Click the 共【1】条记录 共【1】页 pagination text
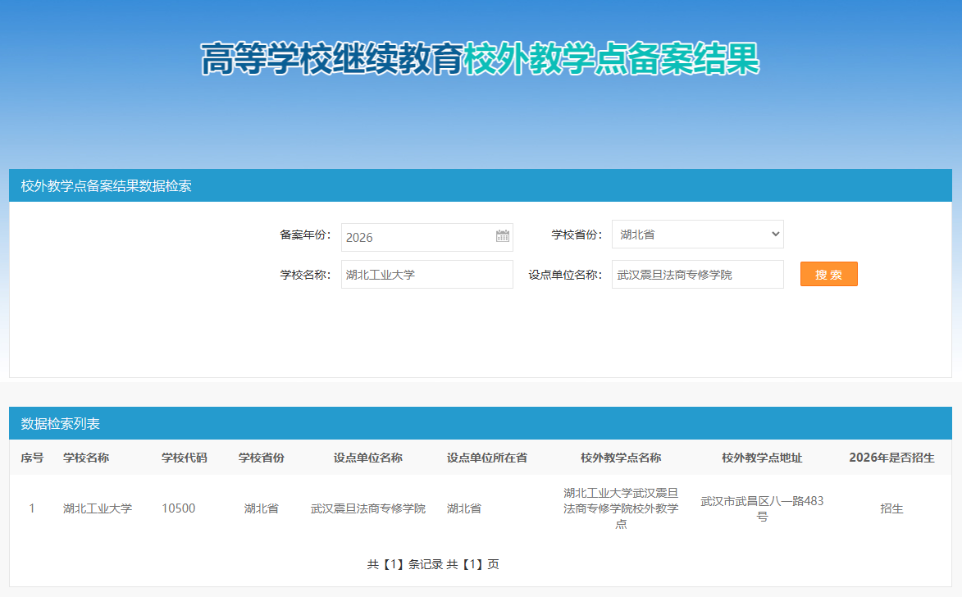 click(x=433, y=564)
